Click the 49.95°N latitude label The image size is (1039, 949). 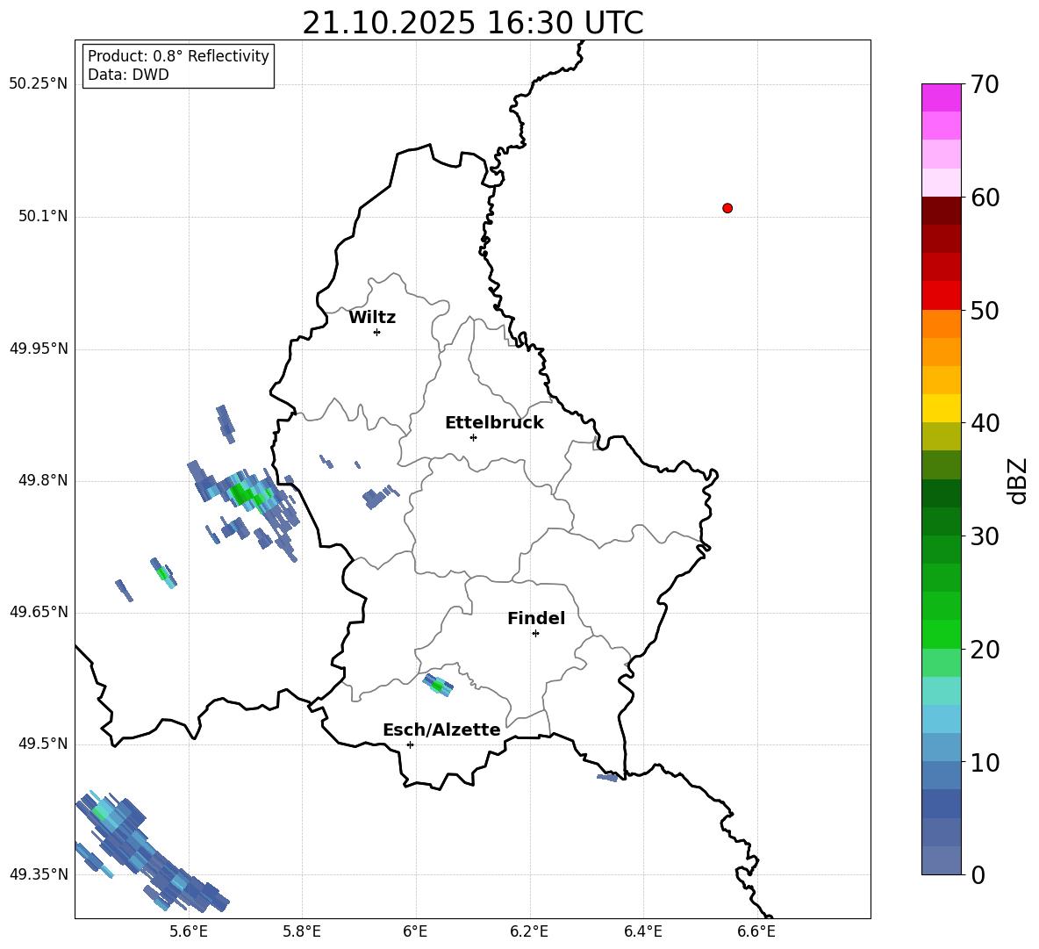pos(38,349)
